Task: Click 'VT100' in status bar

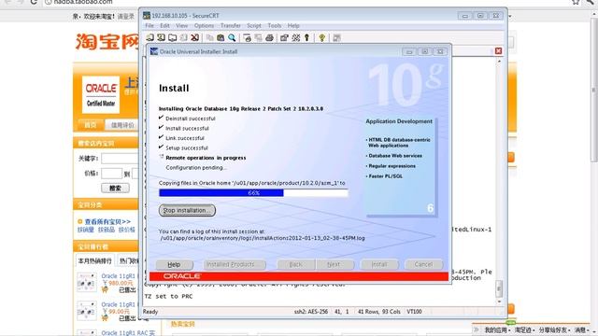Action: pos(414,312)
